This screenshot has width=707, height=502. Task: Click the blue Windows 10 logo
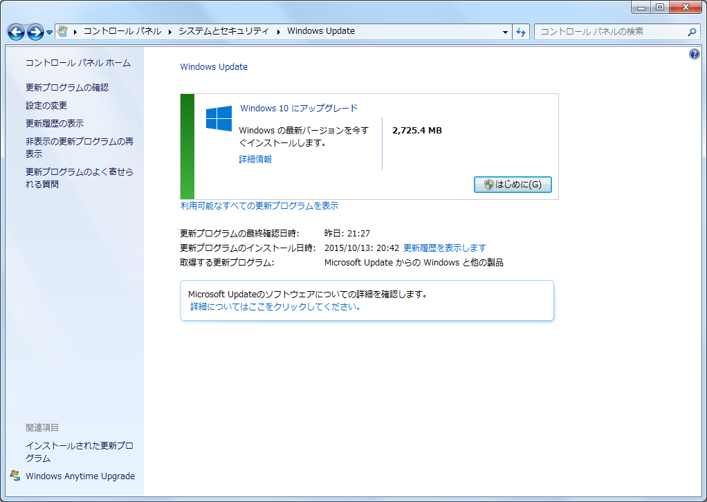[219, 118]
